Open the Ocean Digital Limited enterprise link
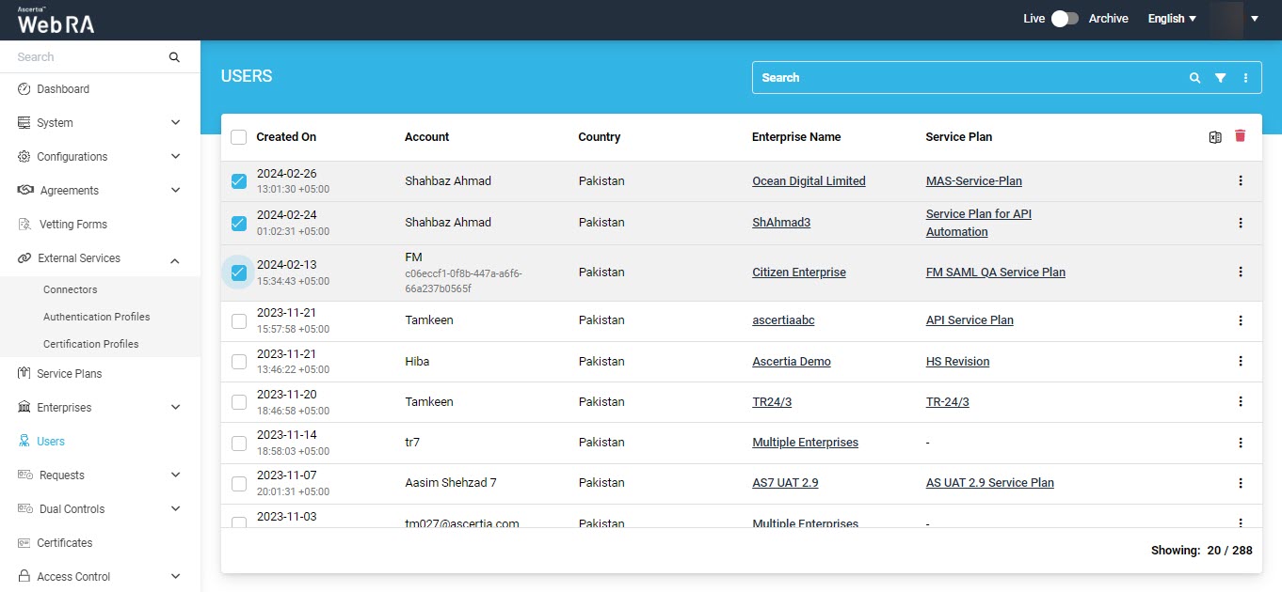Viewport: 1282px width, 592px height. point(809,181)
